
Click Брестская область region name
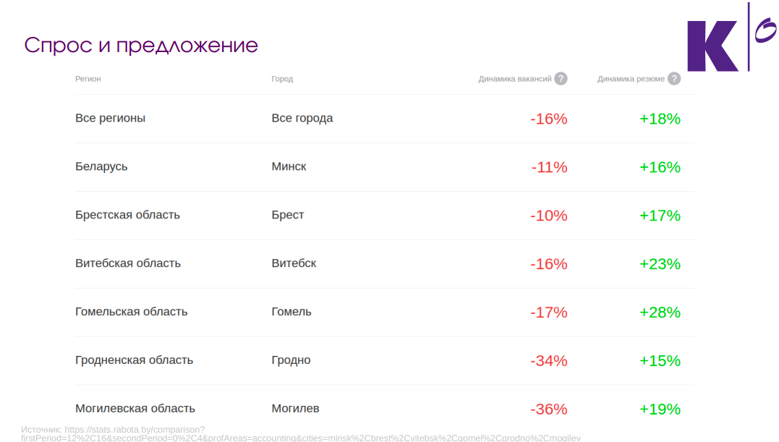point(127,215)
